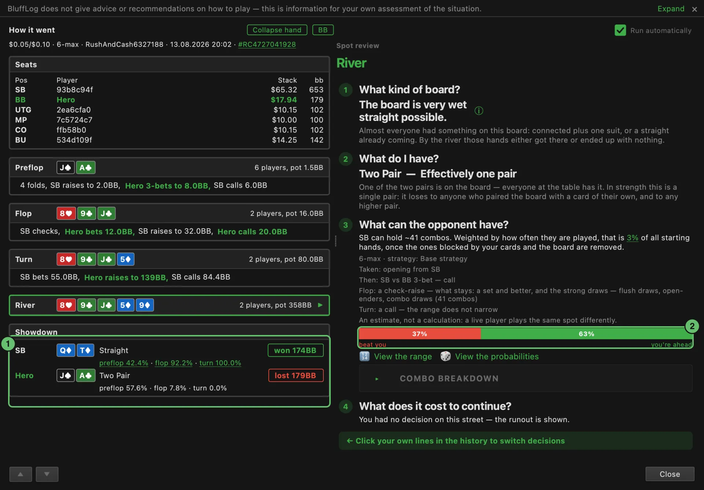Click the lost 179BB result badge
This screenshot has height=490, width=704.
pos(296,375)
